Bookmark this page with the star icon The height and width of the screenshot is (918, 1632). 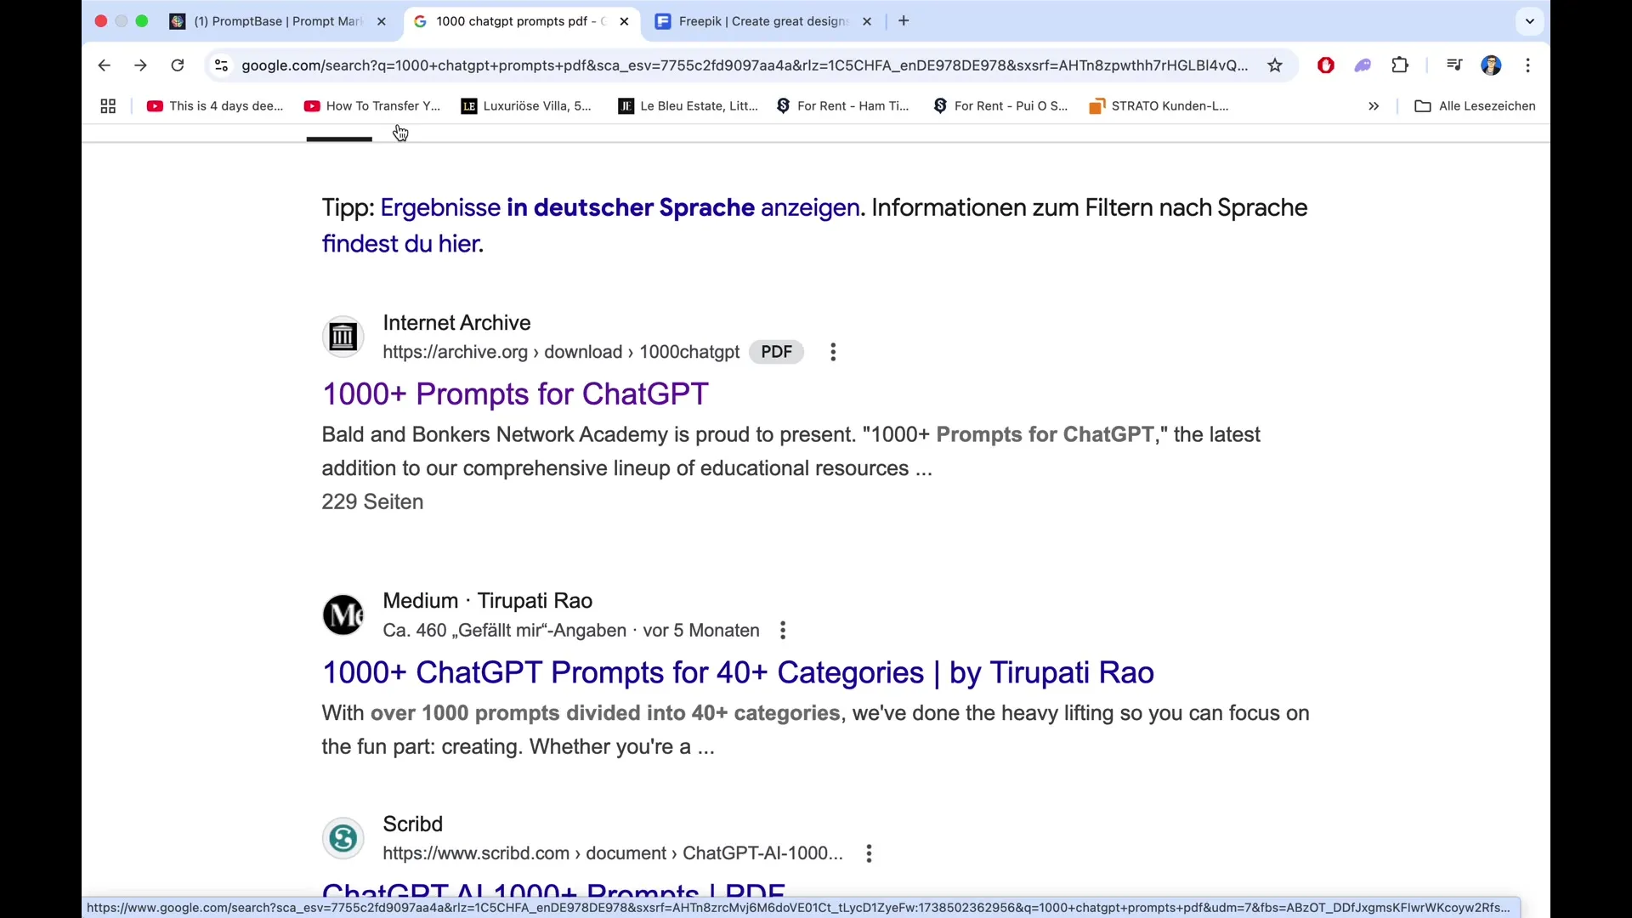[1275, 65]
